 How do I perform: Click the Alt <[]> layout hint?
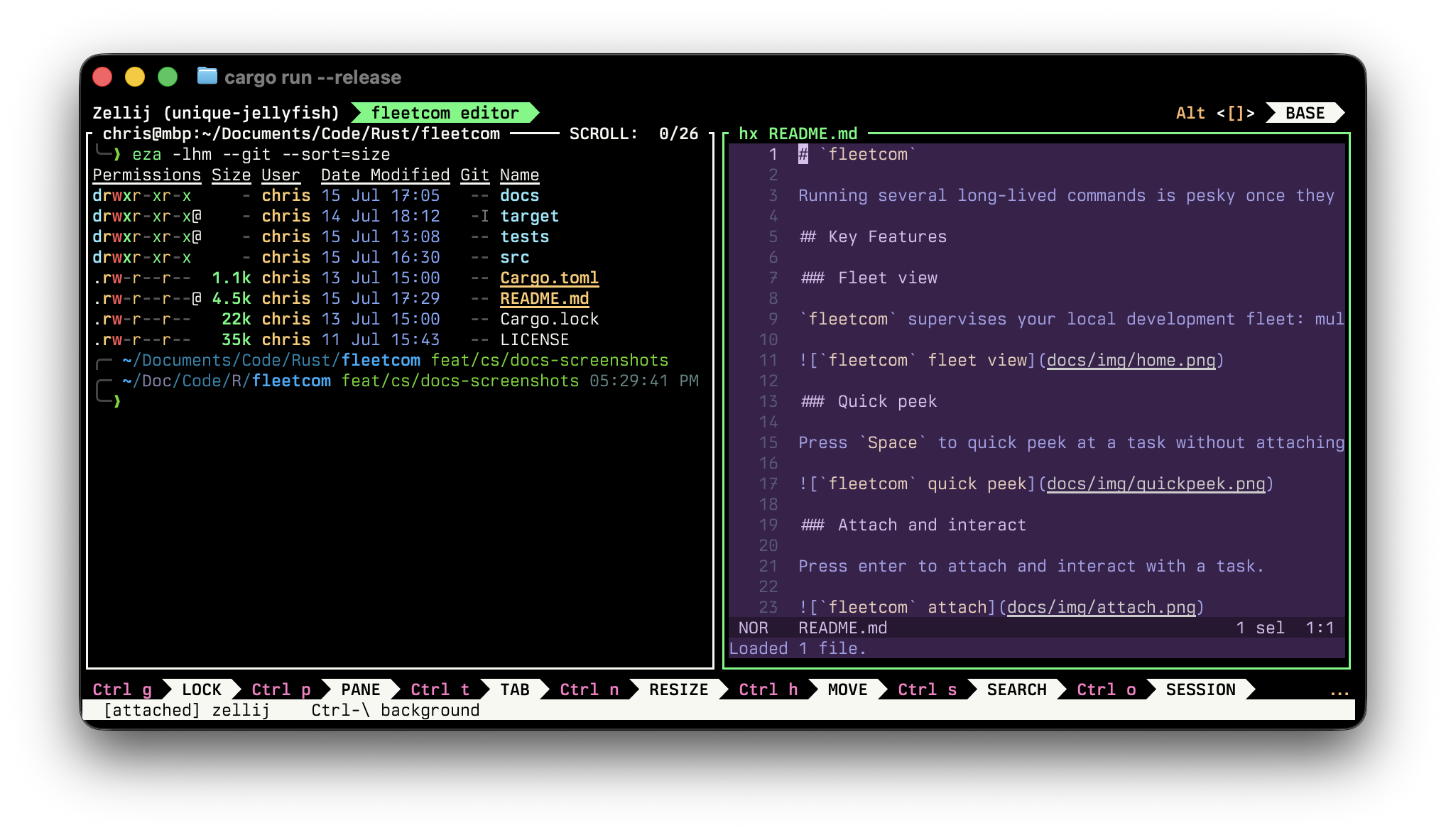(1215, 113)
